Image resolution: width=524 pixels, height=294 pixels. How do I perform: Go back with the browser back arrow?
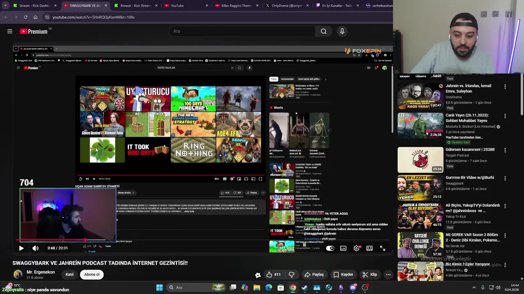[6, 17]
